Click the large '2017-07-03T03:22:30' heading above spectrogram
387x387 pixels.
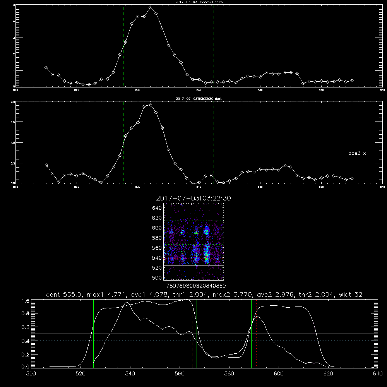coord(193,198)
